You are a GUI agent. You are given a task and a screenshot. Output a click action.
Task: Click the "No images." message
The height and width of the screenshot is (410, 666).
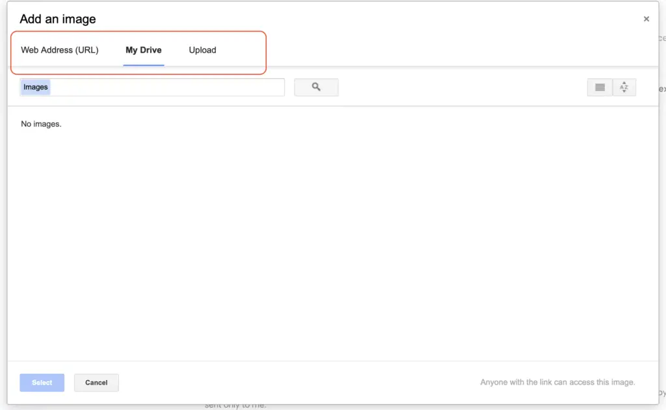[41, 124]
